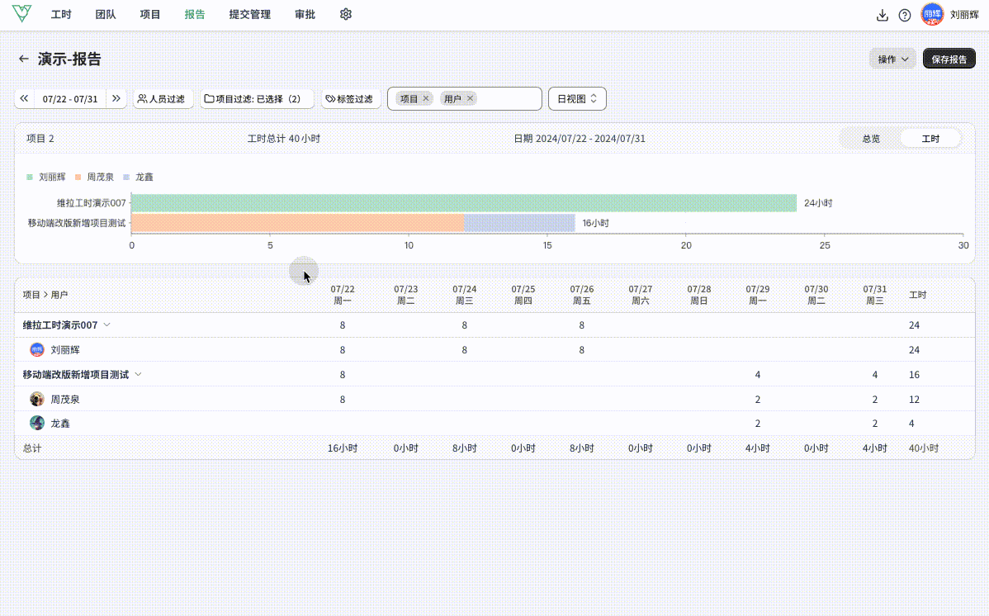Go to 项目 nav tab
This screenshot has height=616, width=989.
click(150, 15)
